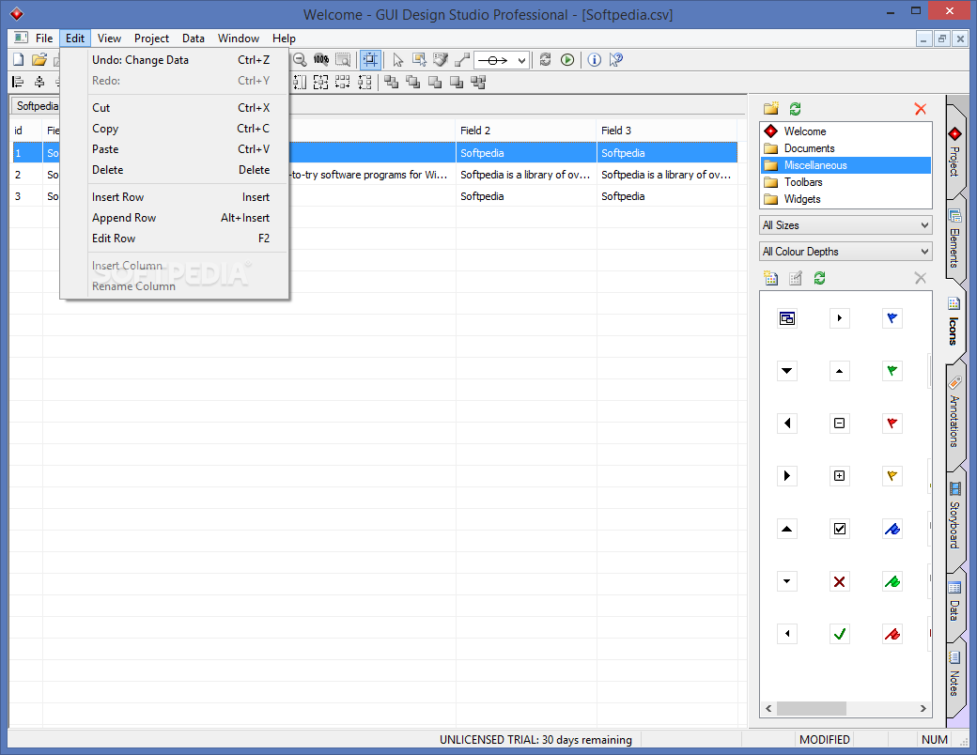Open the All Colour Depths dropdown

coord(845,251)
